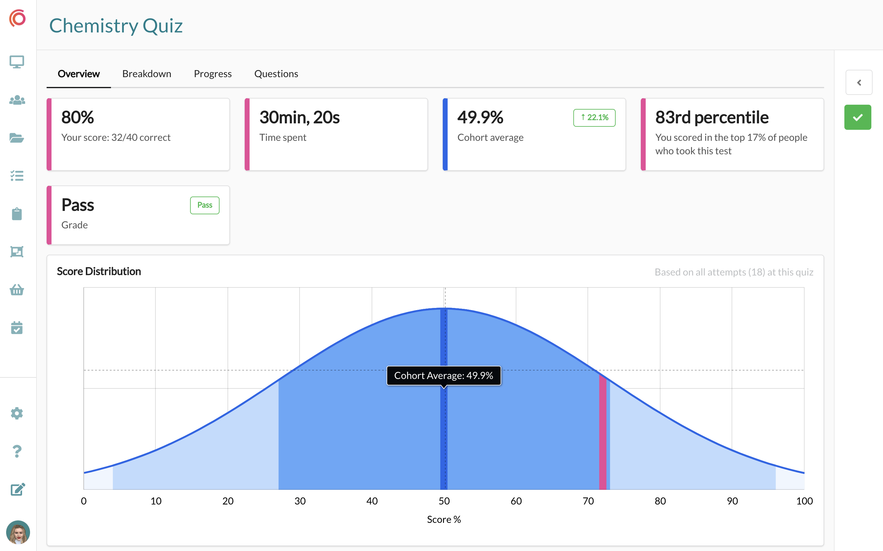Collapse the side panel with chevron button
This screenshot has height=551, width=883.
[859, 82]
